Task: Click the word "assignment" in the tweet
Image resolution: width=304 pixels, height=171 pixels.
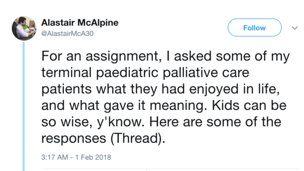Action: [123, 56]
